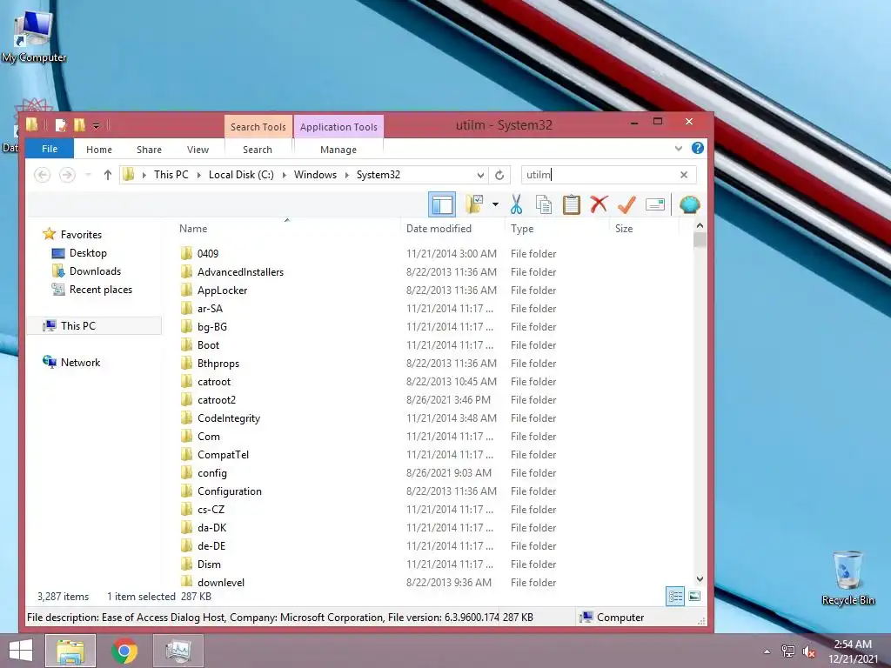This screenshot has width=891, height=668.
Task: Expand arrow after This PC in breadcrumb
Action: (199, 175)
